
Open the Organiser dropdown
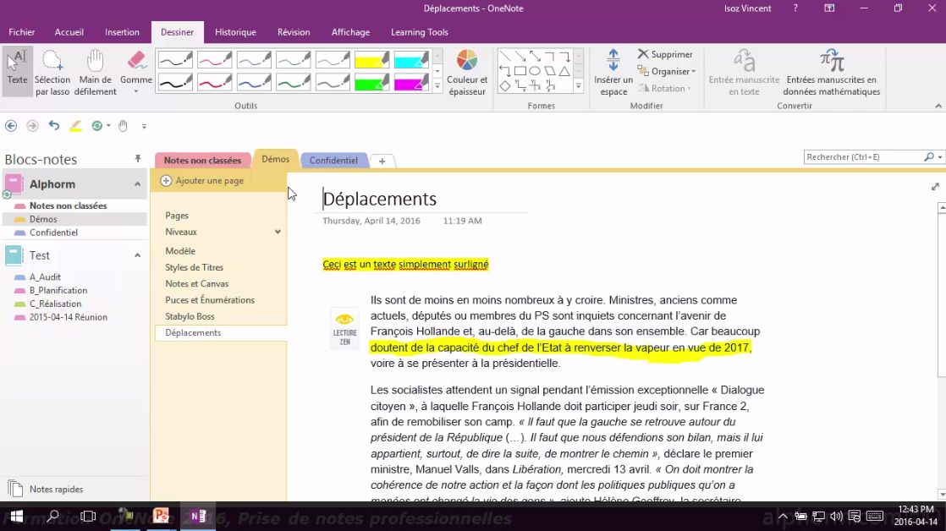(666, 72)
